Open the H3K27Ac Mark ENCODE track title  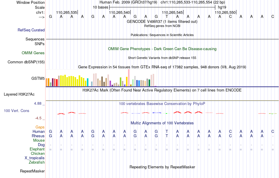162,90
